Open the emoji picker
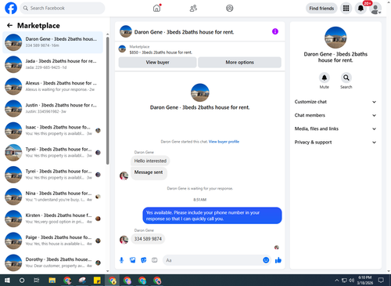Viewport: 391px width, 286px height. 266,260
